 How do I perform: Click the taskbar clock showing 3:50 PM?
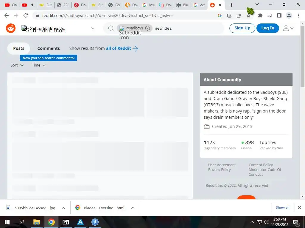(x=279, y=222)
